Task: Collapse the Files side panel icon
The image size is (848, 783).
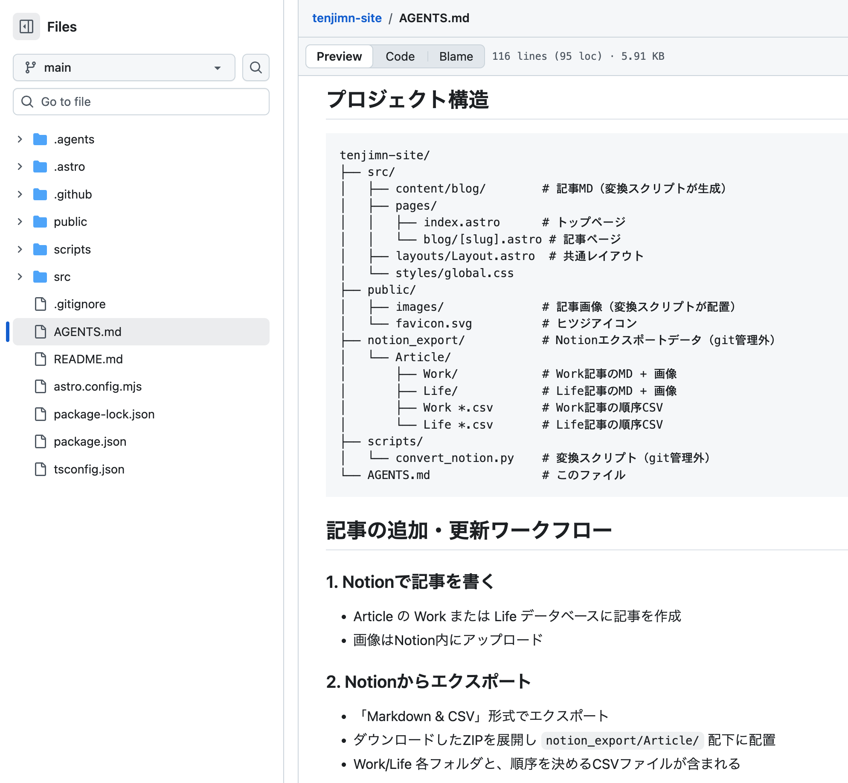Action: click(26, 26)
